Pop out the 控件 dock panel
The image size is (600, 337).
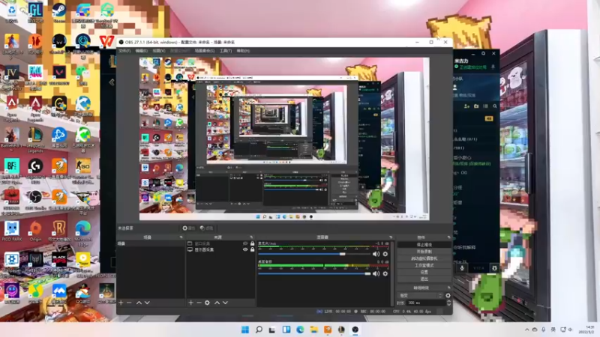448,237
